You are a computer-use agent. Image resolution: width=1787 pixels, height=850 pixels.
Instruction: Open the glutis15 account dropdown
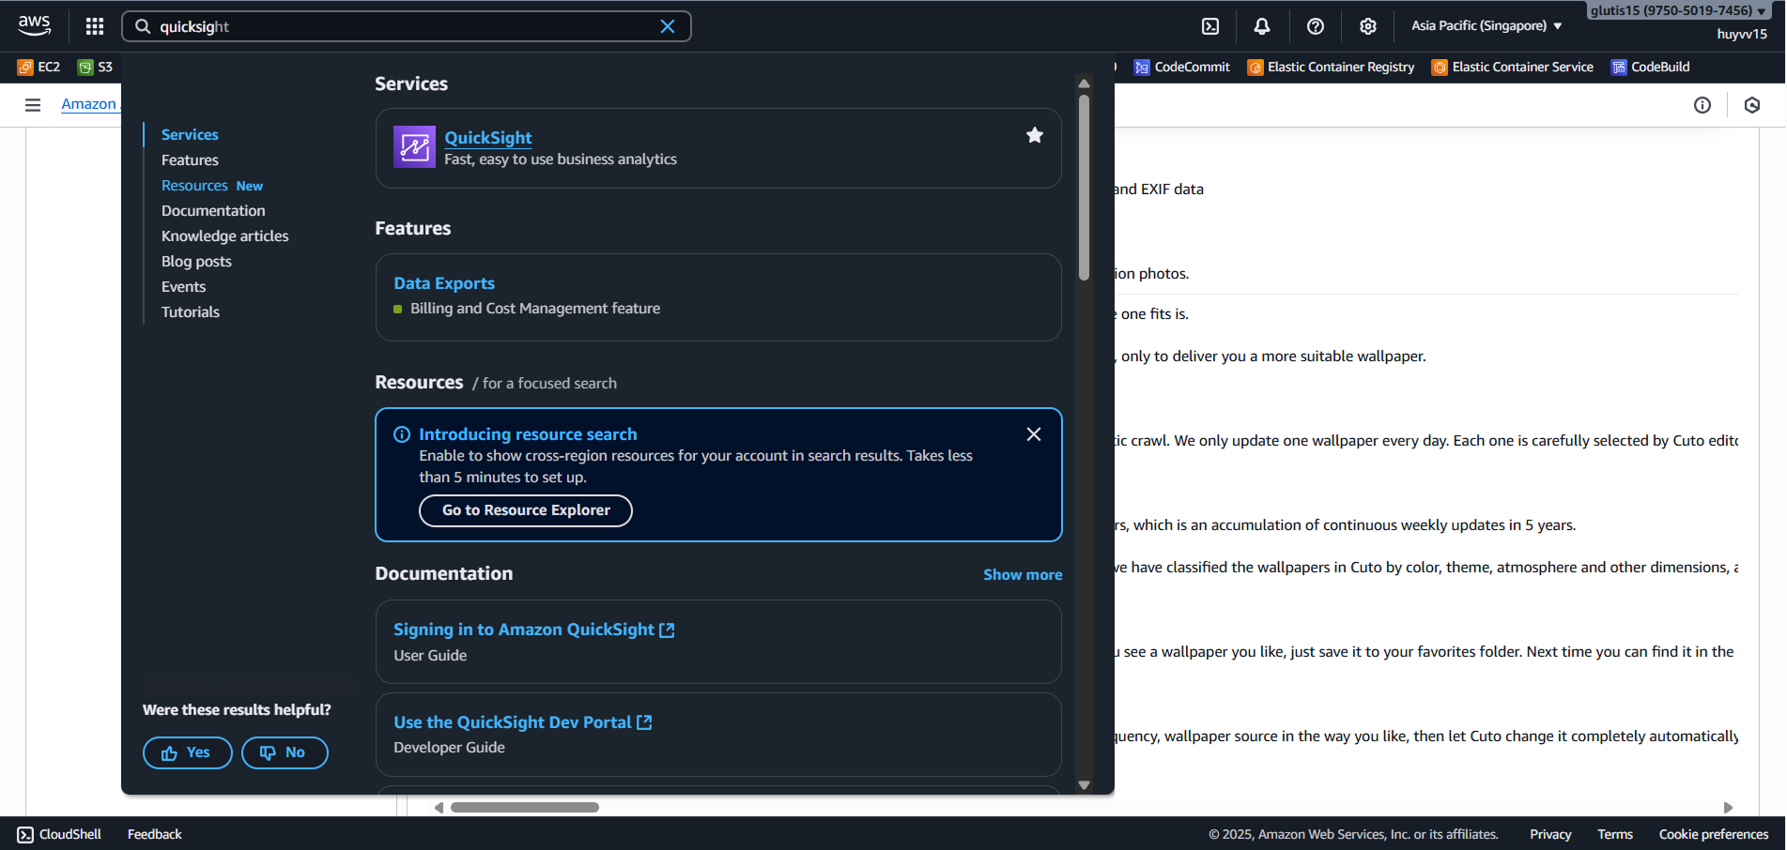(1678, 11)
